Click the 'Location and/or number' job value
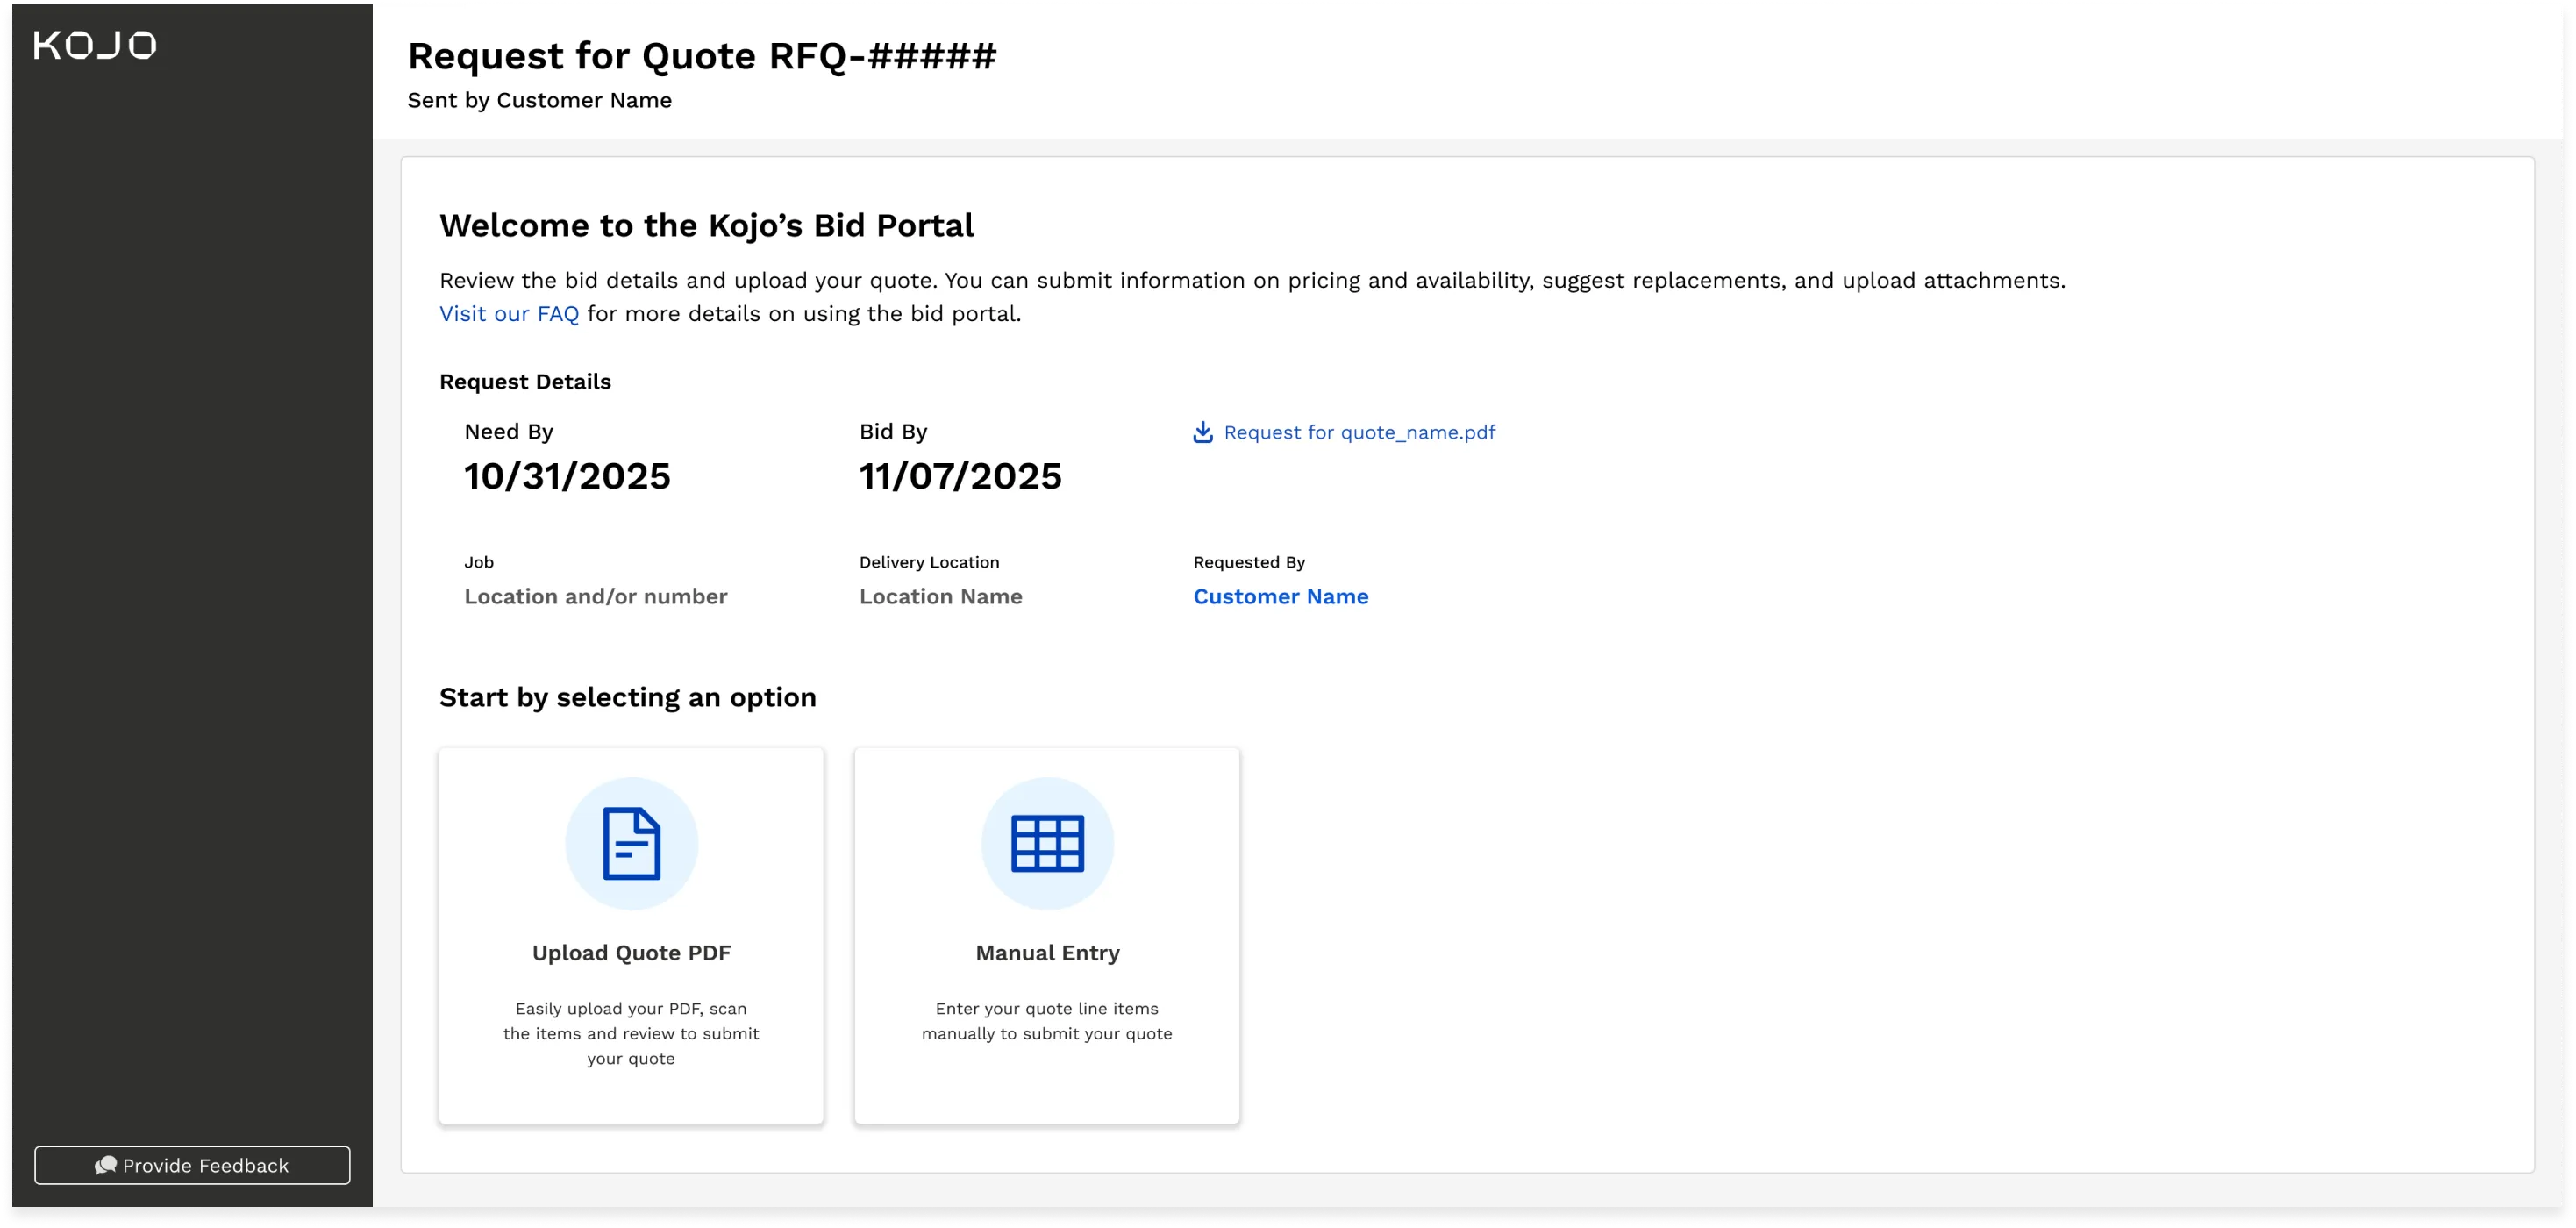The image size is (2576, 1228). pos(595,596)
